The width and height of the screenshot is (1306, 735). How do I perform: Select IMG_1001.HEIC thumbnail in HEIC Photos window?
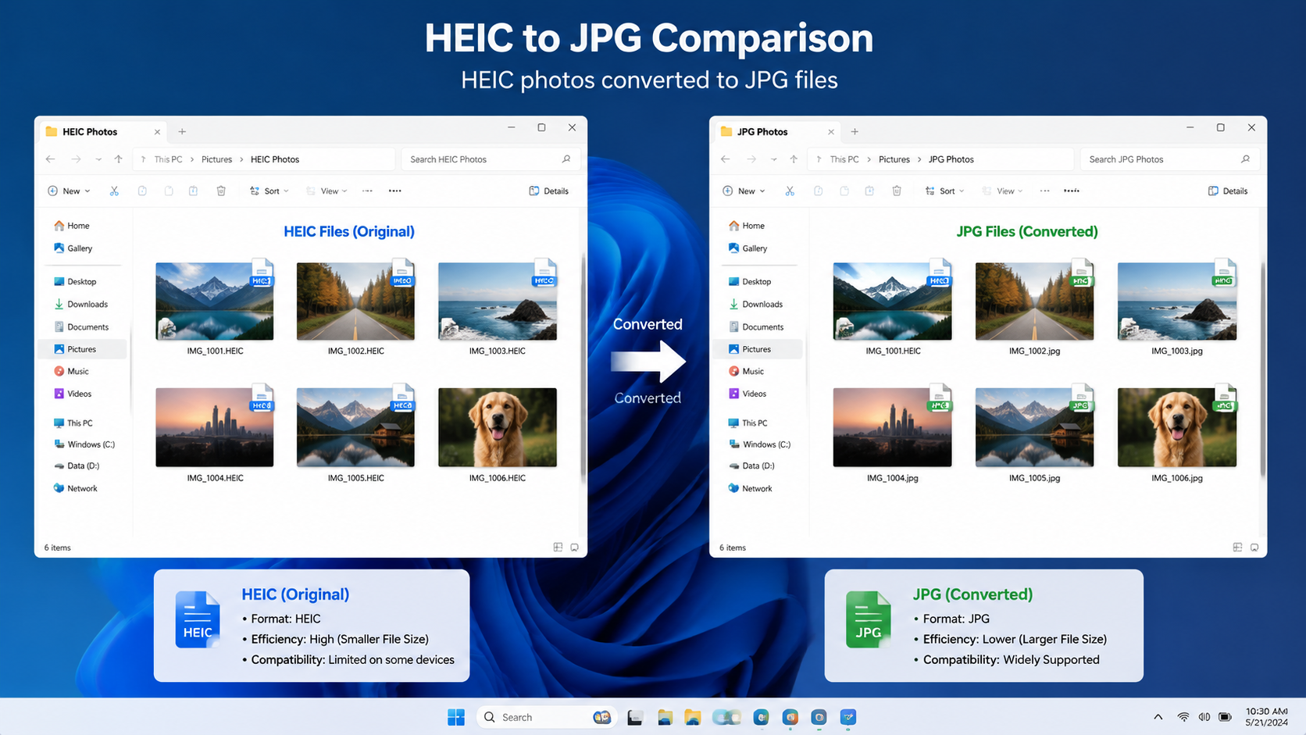pos(215,301)
